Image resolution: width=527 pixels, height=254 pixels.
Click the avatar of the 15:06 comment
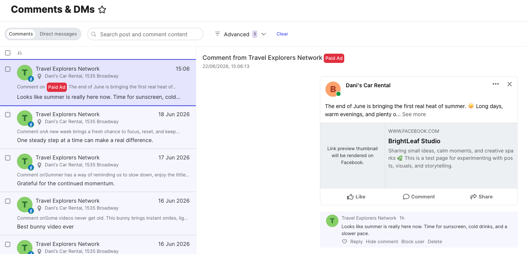click(25, 73)
